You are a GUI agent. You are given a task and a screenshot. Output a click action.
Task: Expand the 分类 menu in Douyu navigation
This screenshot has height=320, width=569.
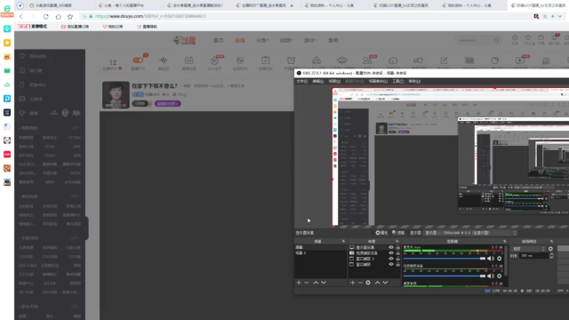click(x=262, y=40)
